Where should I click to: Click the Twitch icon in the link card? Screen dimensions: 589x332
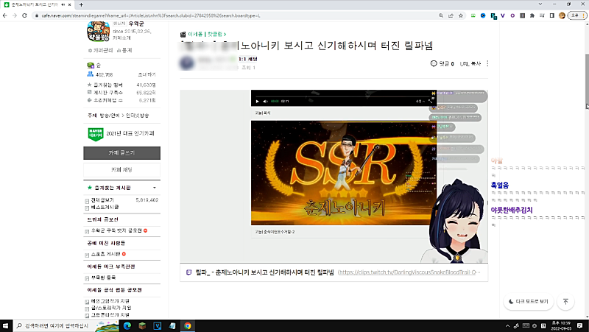(x=189, y=272)
